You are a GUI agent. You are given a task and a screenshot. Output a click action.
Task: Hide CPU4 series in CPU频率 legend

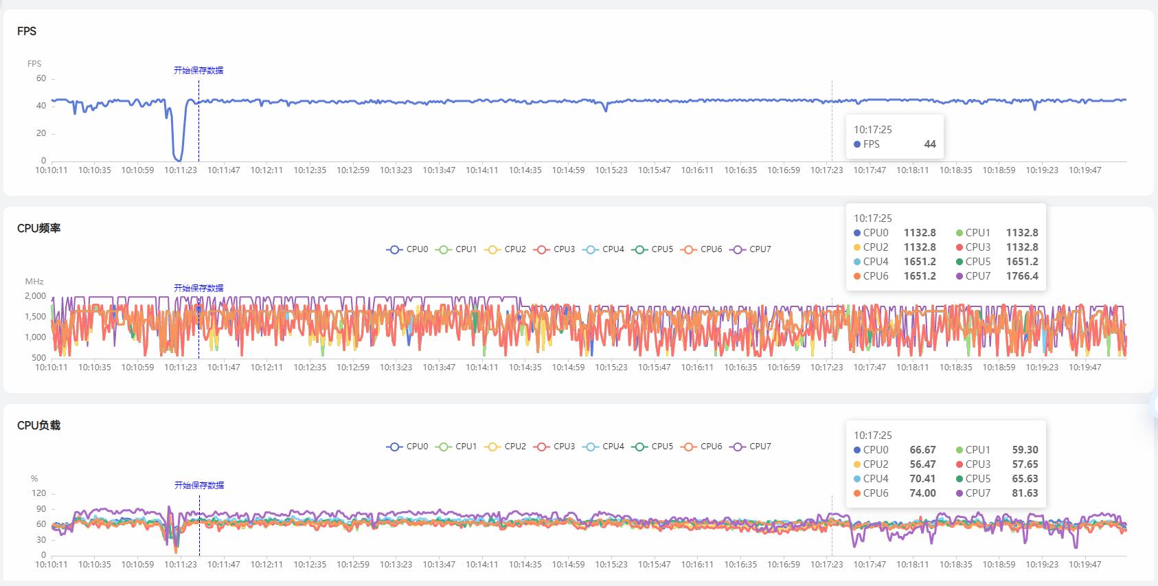click(x=603, y=249)
